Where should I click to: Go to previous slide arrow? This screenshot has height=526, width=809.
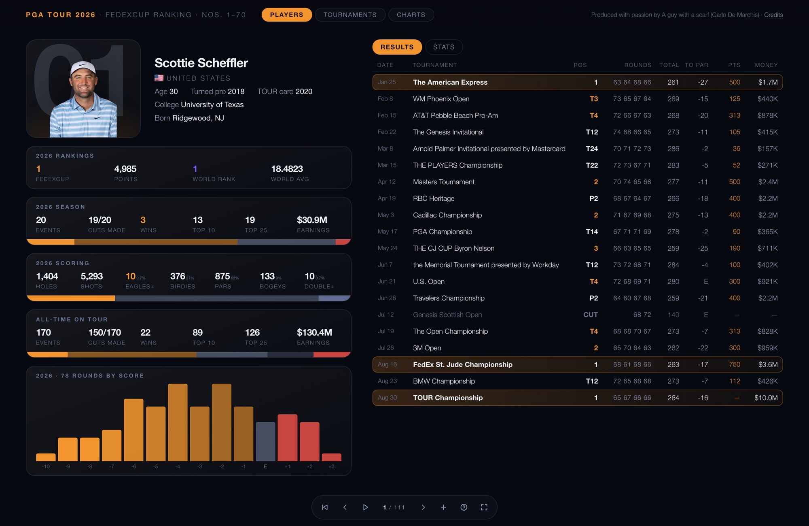coord(345,507)
